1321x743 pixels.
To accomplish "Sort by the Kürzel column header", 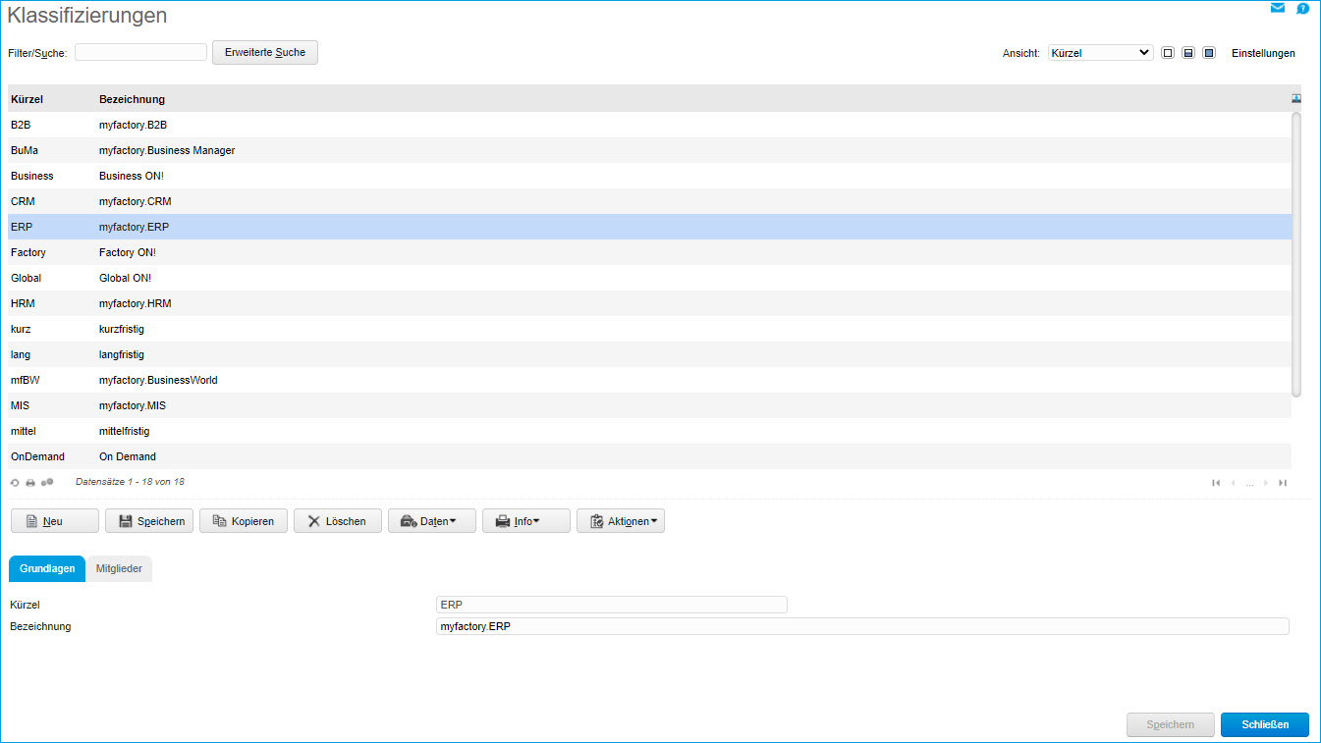I will pyautogui.click(x=27, y=99).
